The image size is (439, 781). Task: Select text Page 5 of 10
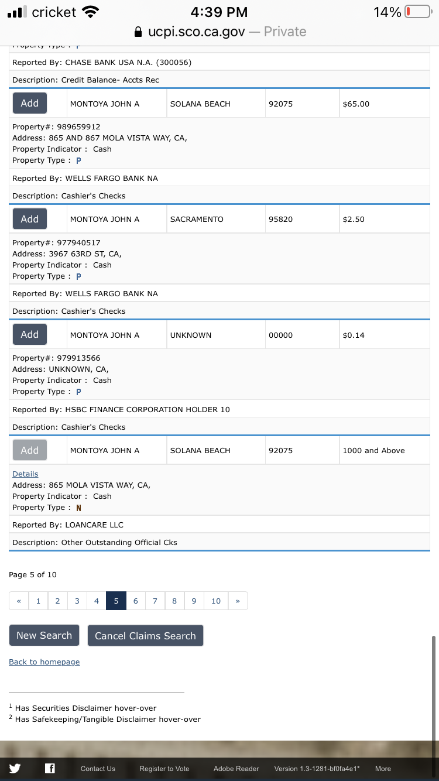coord(33,575)
